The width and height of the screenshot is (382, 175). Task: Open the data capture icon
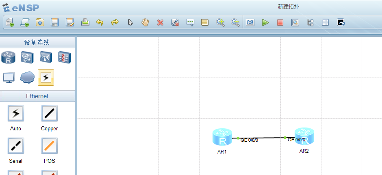[x=295, y=22]
